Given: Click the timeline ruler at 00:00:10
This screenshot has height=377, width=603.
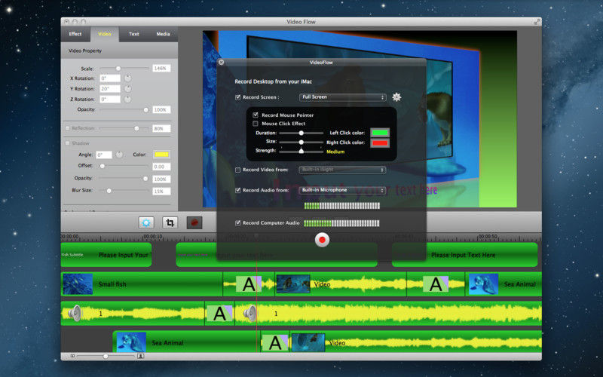Looking at the screenshot, I should click(x=153, y=236).
